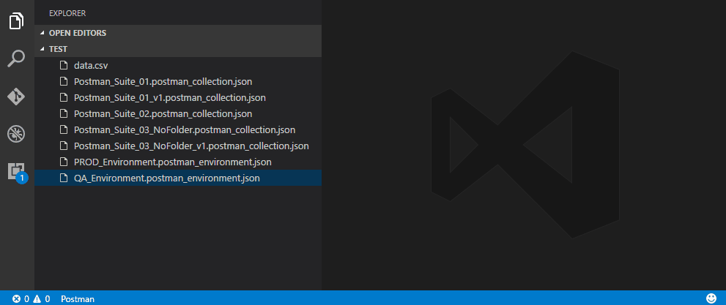Click the warnings count icon in status bar
The height and width of the screenshot is (305, 726).
click(x=37, y=299)
